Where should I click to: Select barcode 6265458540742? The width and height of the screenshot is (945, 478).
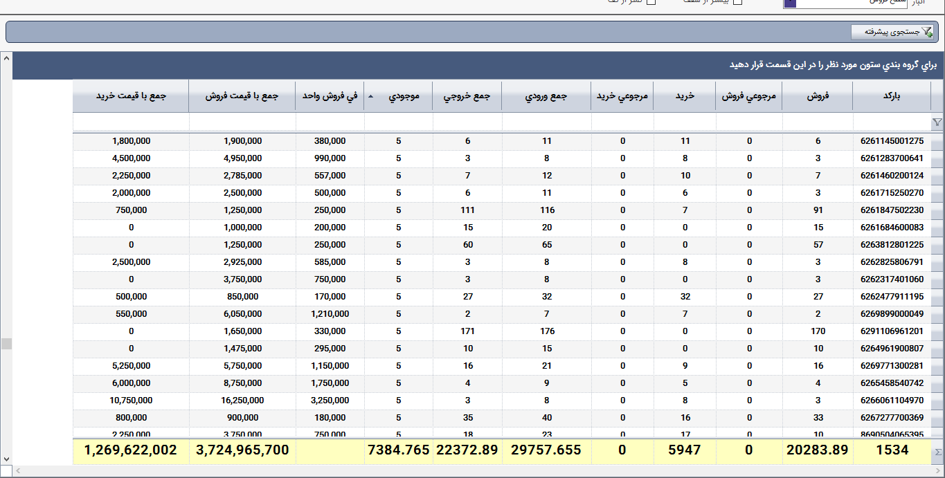coord(892,383)
